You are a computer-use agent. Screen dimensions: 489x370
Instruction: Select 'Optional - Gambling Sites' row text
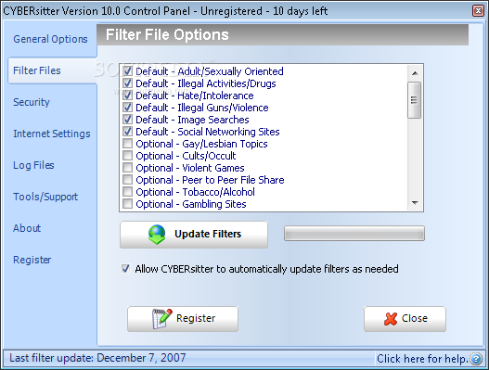[x=191, y=204]
